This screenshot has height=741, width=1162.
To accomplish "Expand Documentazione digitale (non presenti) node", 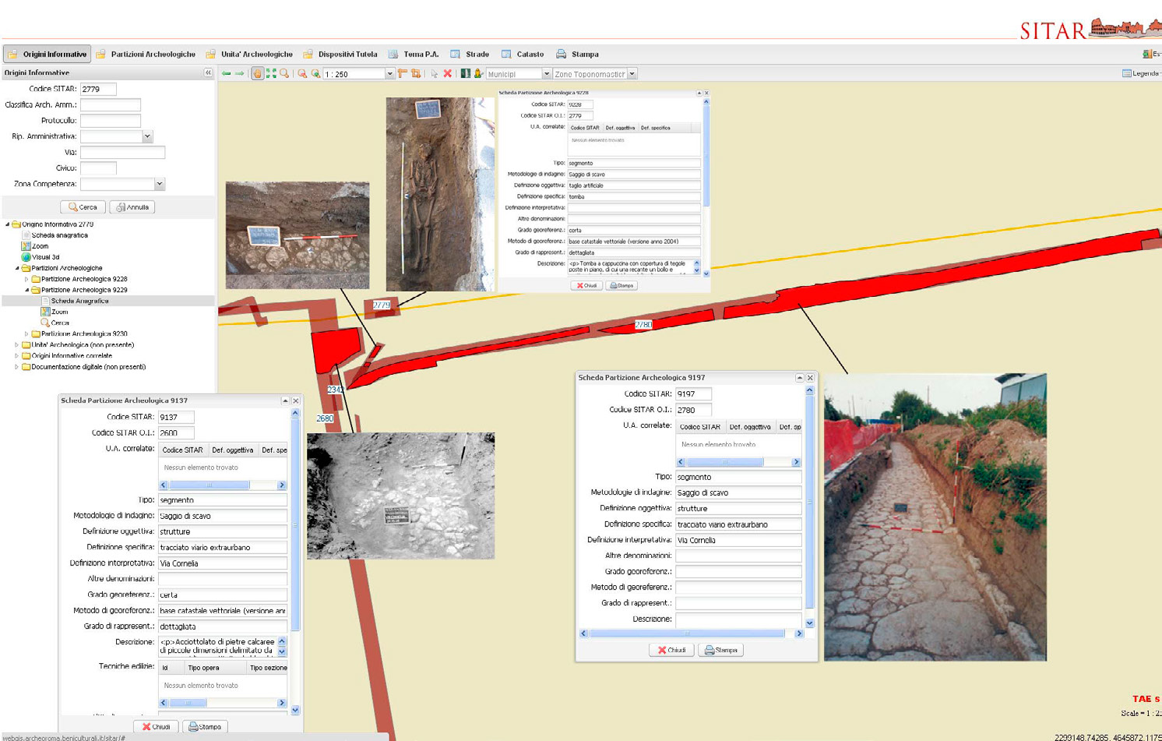I will (17, 366).
